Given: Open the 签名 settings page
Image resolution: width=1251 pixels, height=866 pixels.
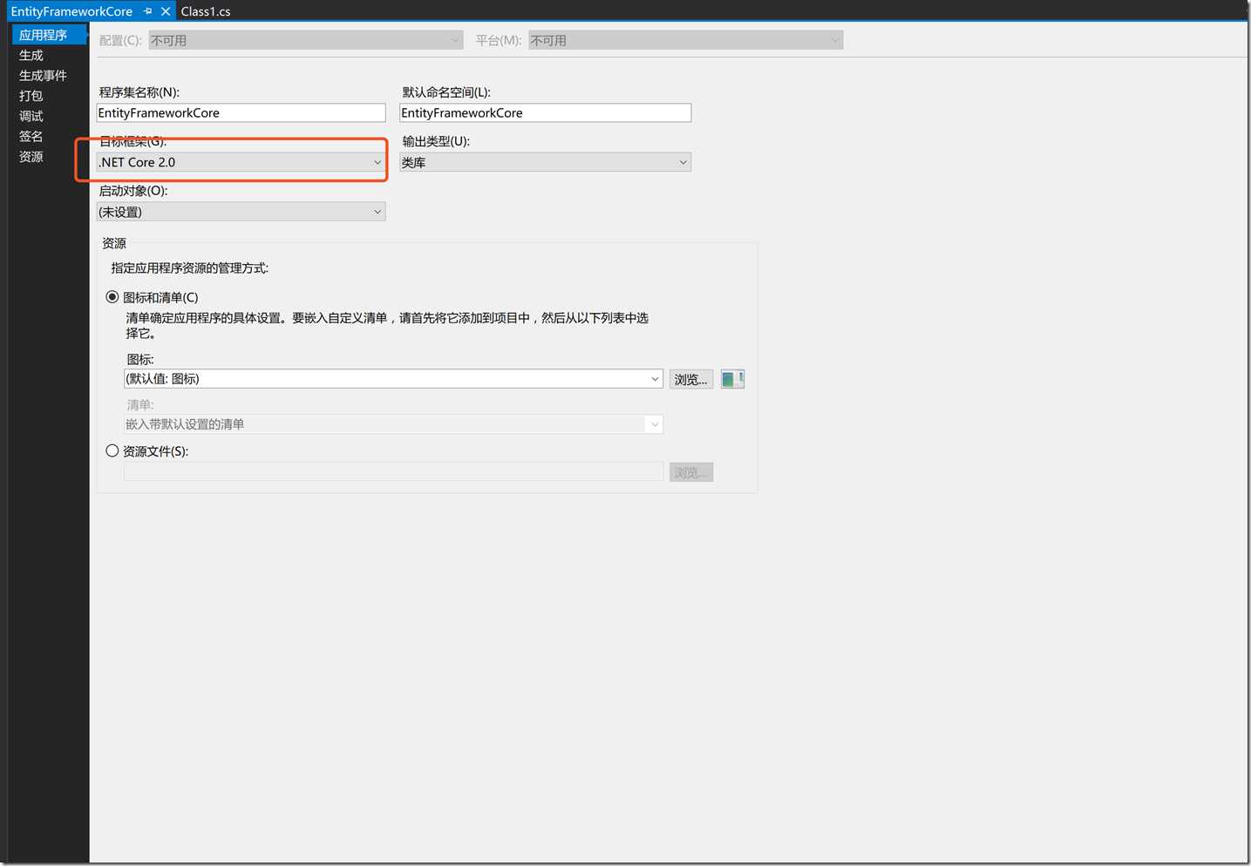Looking at the screenshot, I should 31,136.
